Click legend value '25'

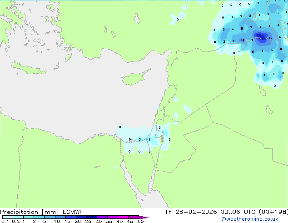coord(88,221)
